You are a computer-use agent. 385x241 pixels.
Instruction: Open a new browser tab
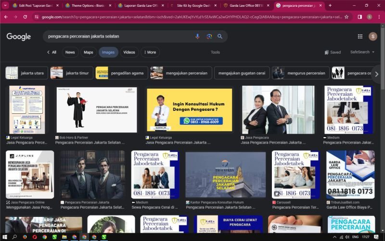[x=330, y=5]
